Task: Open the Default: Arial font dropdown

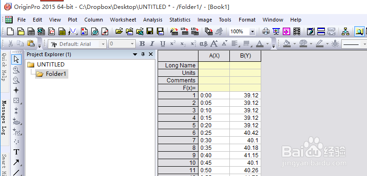Action: pos(103,44)
